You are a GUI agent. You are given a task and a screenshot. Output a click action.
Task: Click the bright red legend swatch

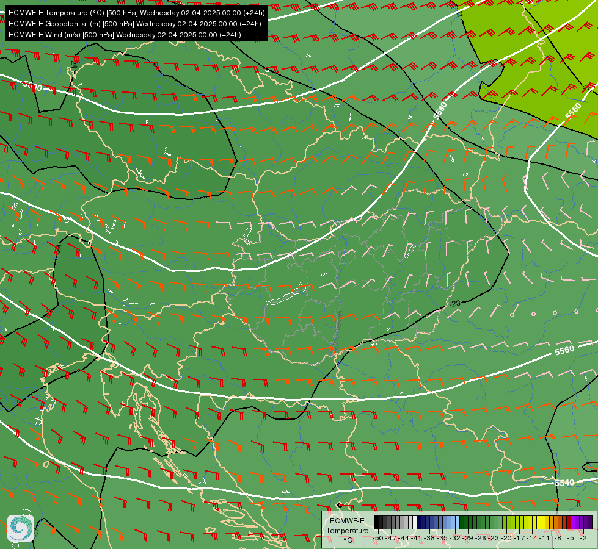pyautogui.click(x=569, y=522)
